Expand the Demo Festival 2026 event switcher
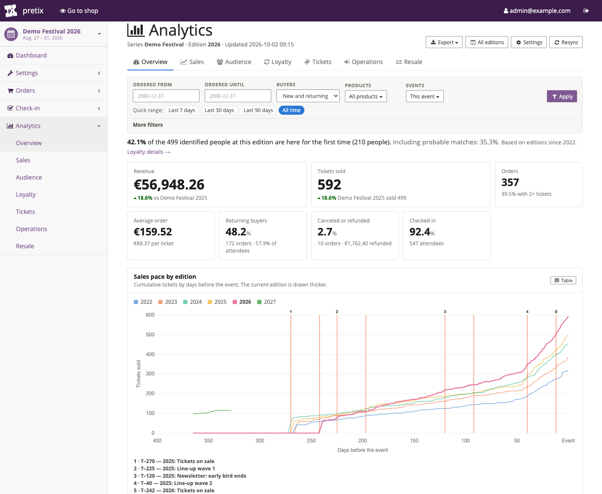 pyautogui.click(x=54, y=34)
